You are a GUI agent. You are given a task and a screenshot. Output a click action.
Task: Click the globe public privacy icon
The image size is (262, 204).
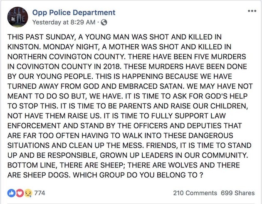[104, 22]
